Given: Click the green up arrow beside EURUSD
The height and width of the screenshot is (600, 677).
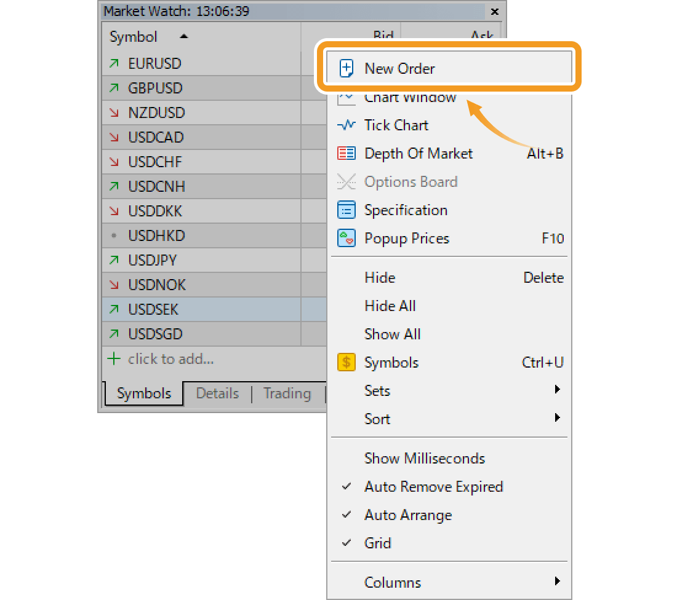Looking at the screenshot, I should (115, 63).
